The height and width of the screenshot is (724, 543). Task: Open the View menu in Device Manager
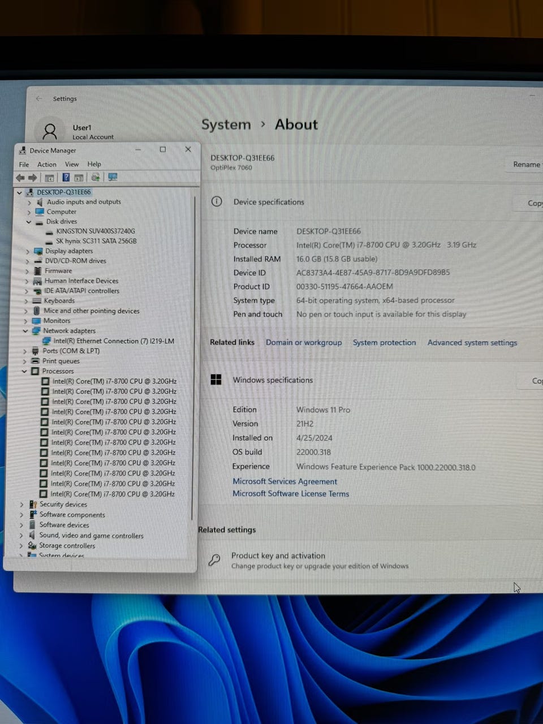point(72,165)
